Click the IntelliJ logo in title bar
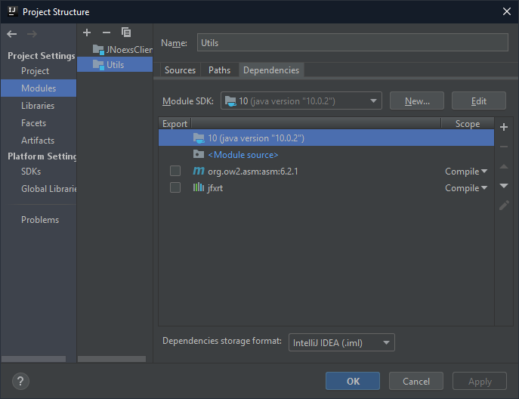Viewport: 519px width, 399px height. (x=13, y=11)
